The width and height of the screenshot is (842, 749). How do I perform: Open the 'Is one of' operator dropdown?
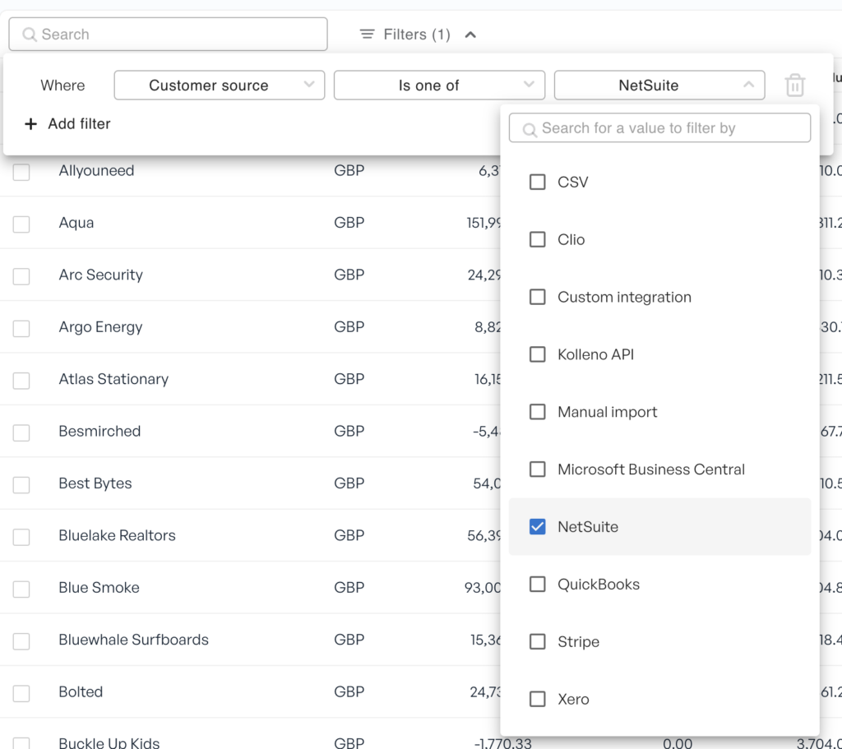439,86
